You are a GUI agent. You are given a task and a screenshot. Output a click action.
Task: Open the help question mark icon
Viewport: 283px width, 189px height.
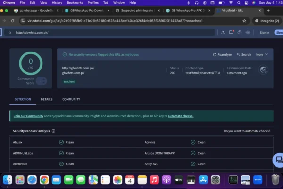[240, 33]
